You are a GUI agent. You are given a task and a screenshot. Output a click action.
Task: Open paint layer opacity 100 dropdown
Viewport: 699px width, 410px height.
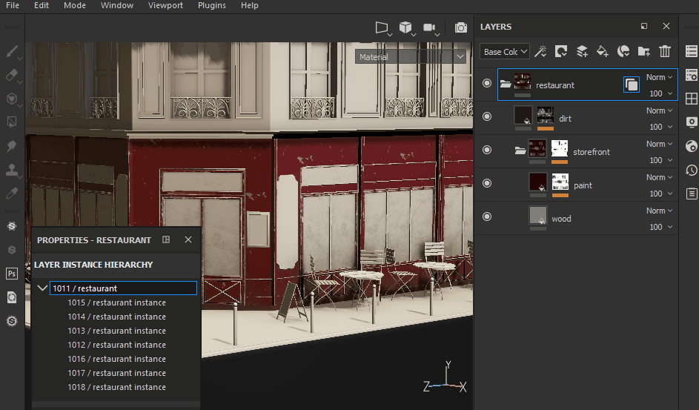660,194
